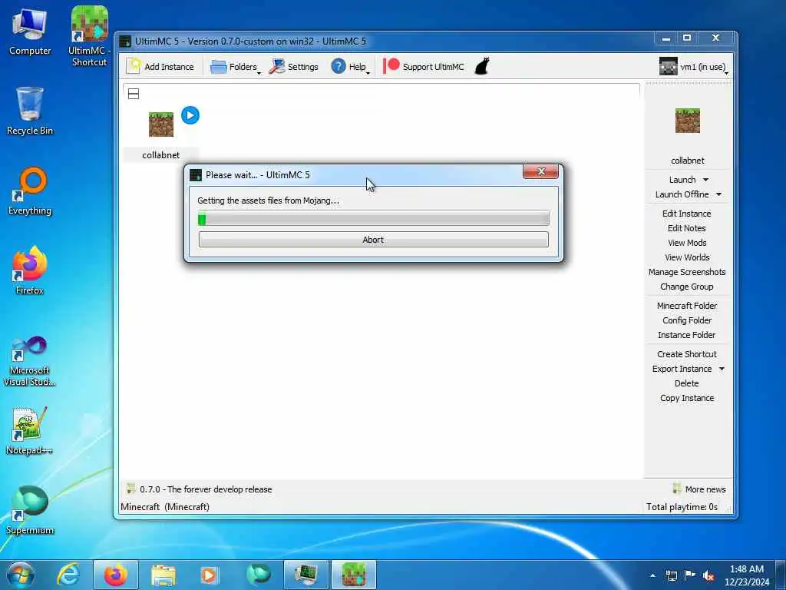Click the collabnet icon in side panel
Image resolution: width=786 pixels, height=590 pixels.
click(x=687, y=121)
